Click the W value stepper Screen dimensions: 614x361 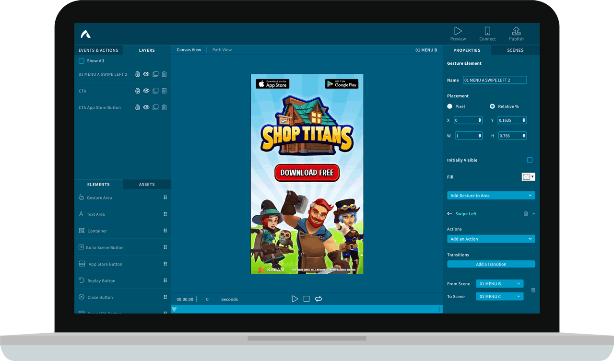(480, 136)
